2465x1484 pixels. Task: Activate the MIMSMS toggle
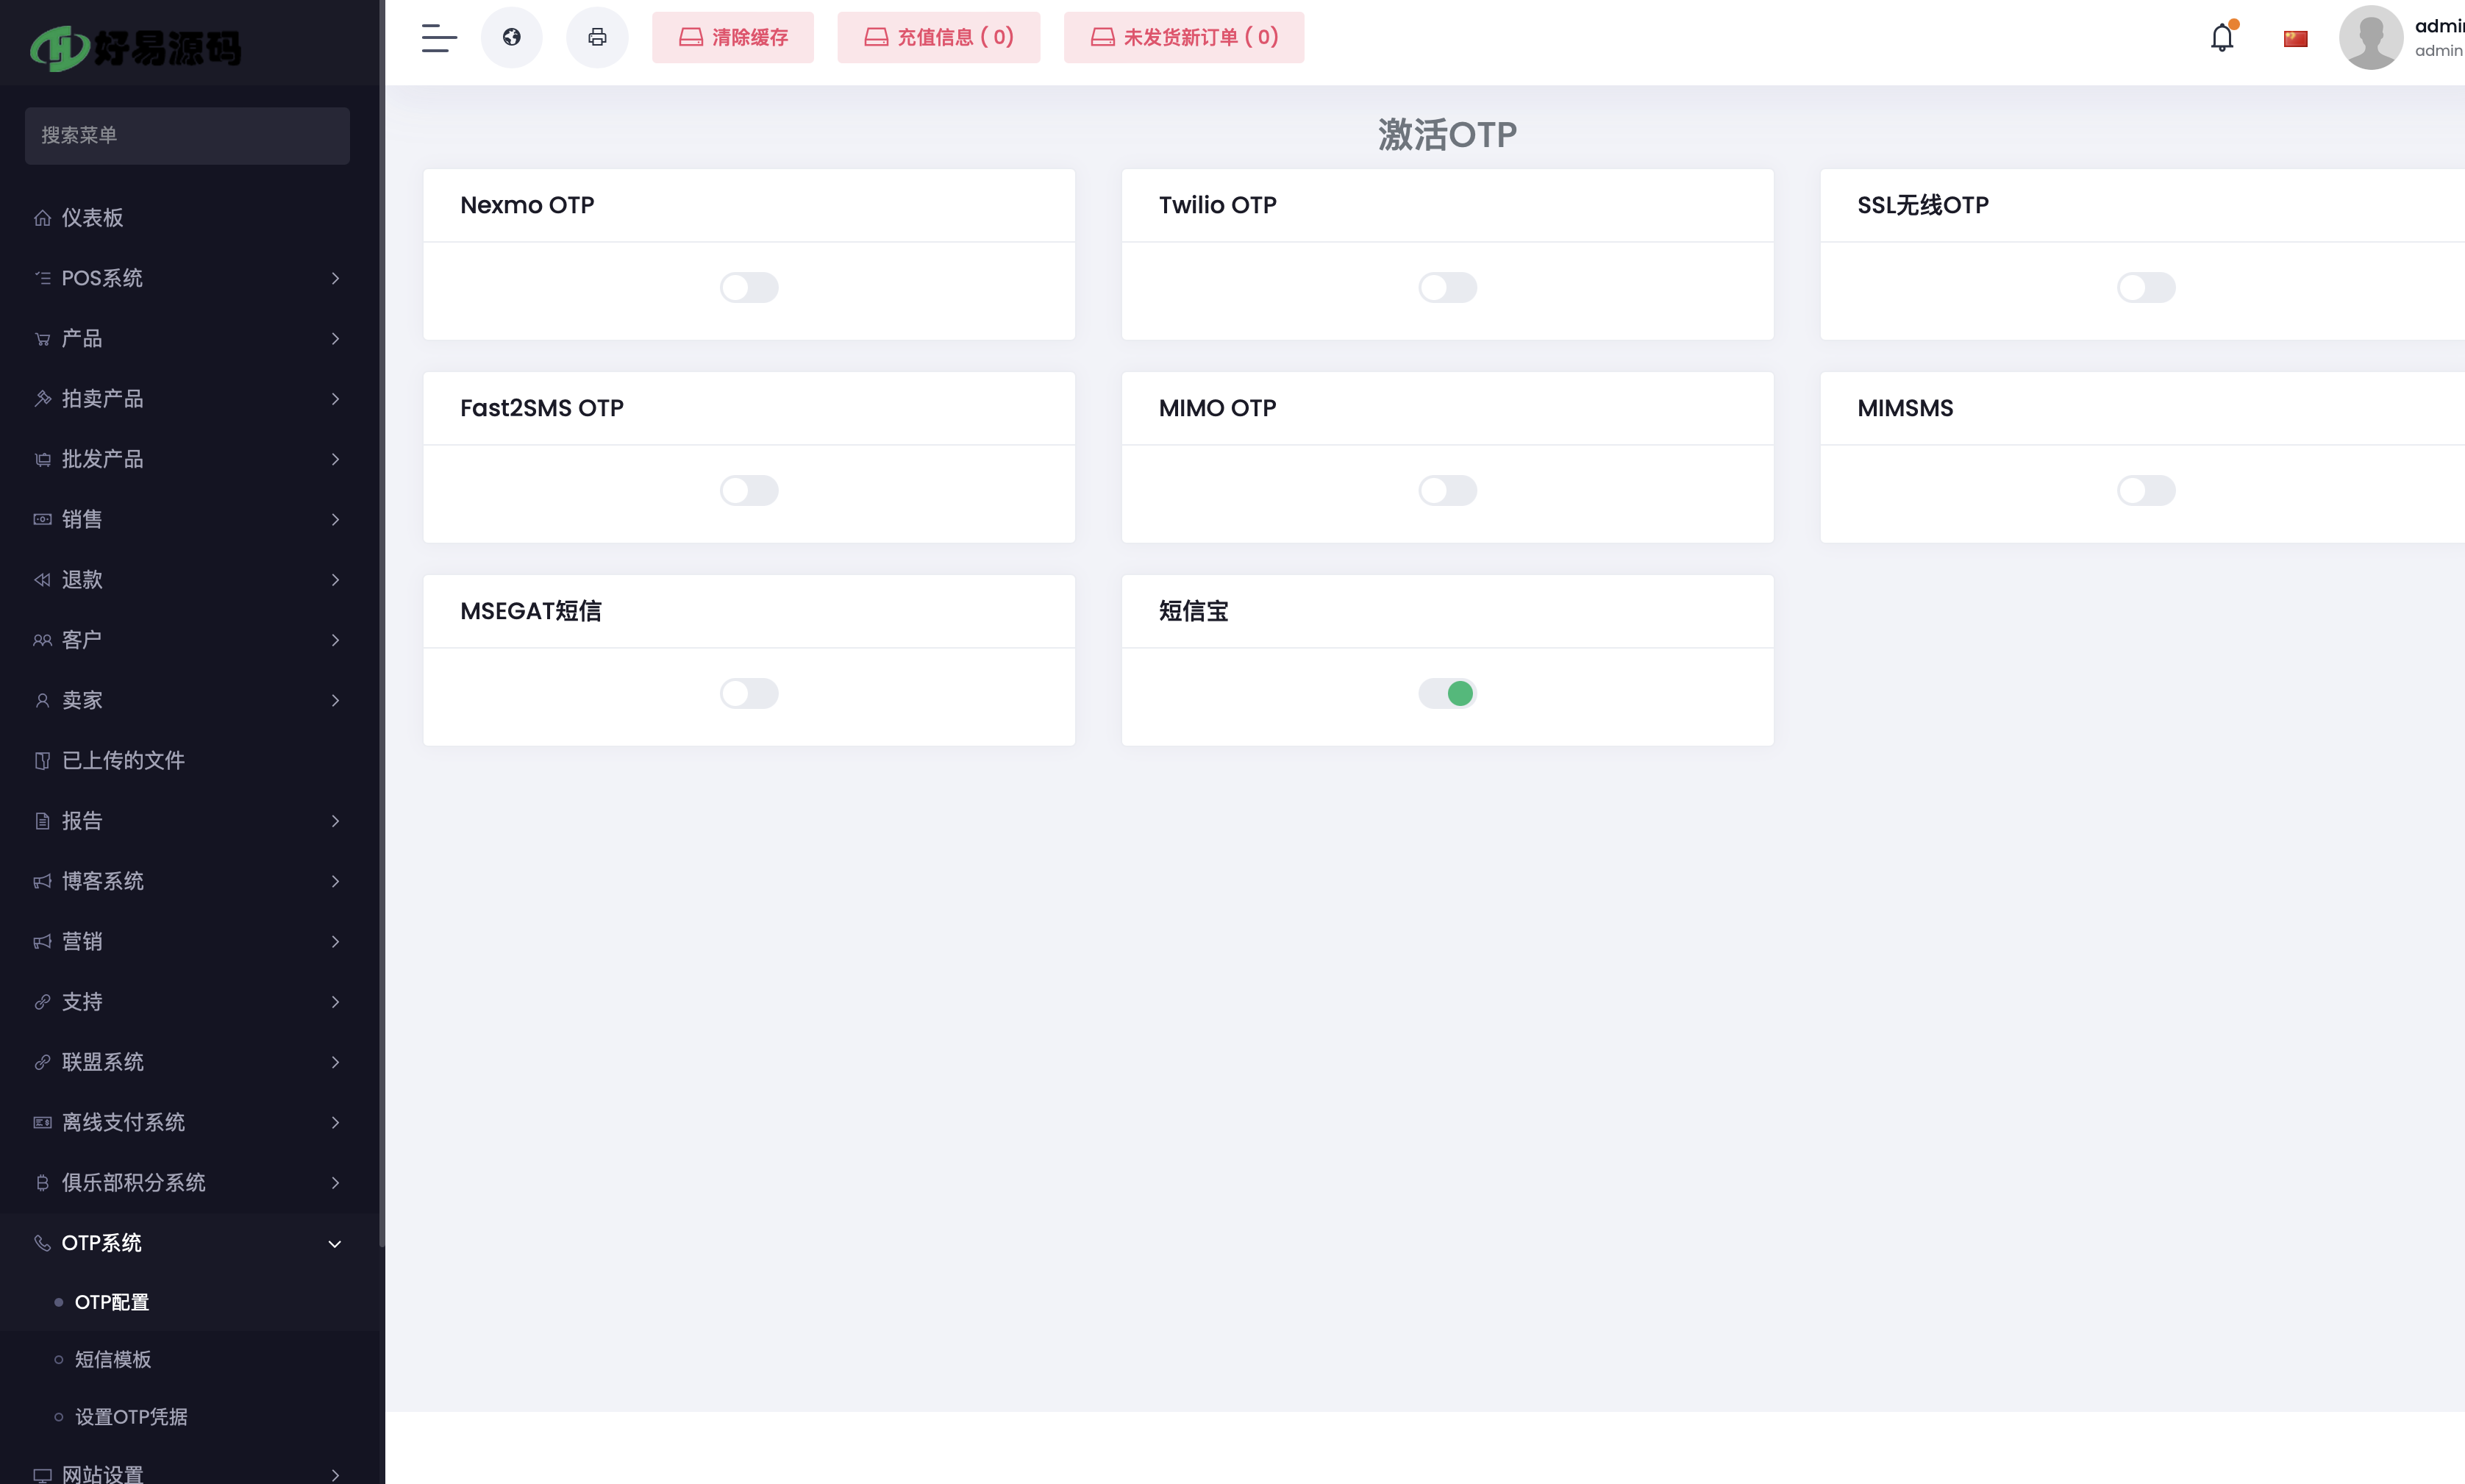tap(2146, 491)
